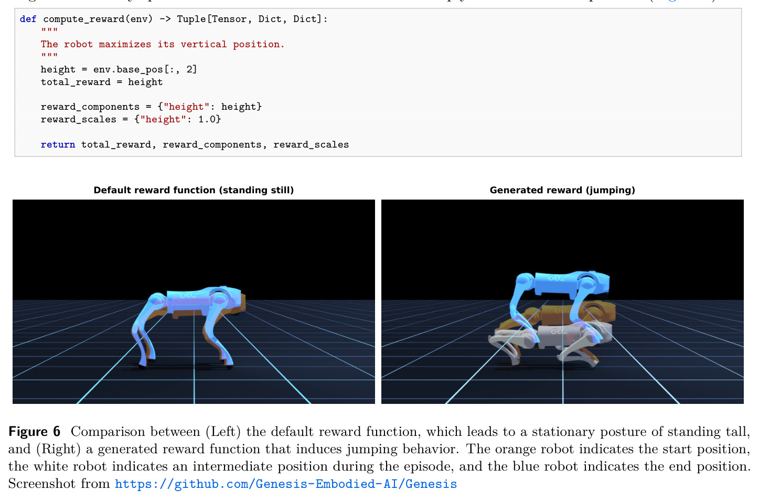Click the standing still robot image
The width and height of the screenshot is (759, 500).
(194, 301)
